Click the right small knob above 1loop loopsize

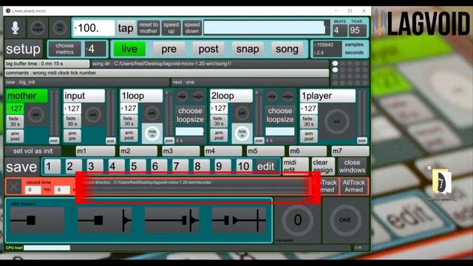click(x=198, y=97)
